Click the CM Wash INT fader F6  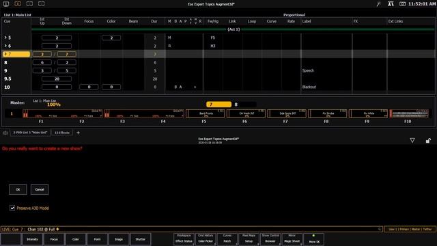246,113
